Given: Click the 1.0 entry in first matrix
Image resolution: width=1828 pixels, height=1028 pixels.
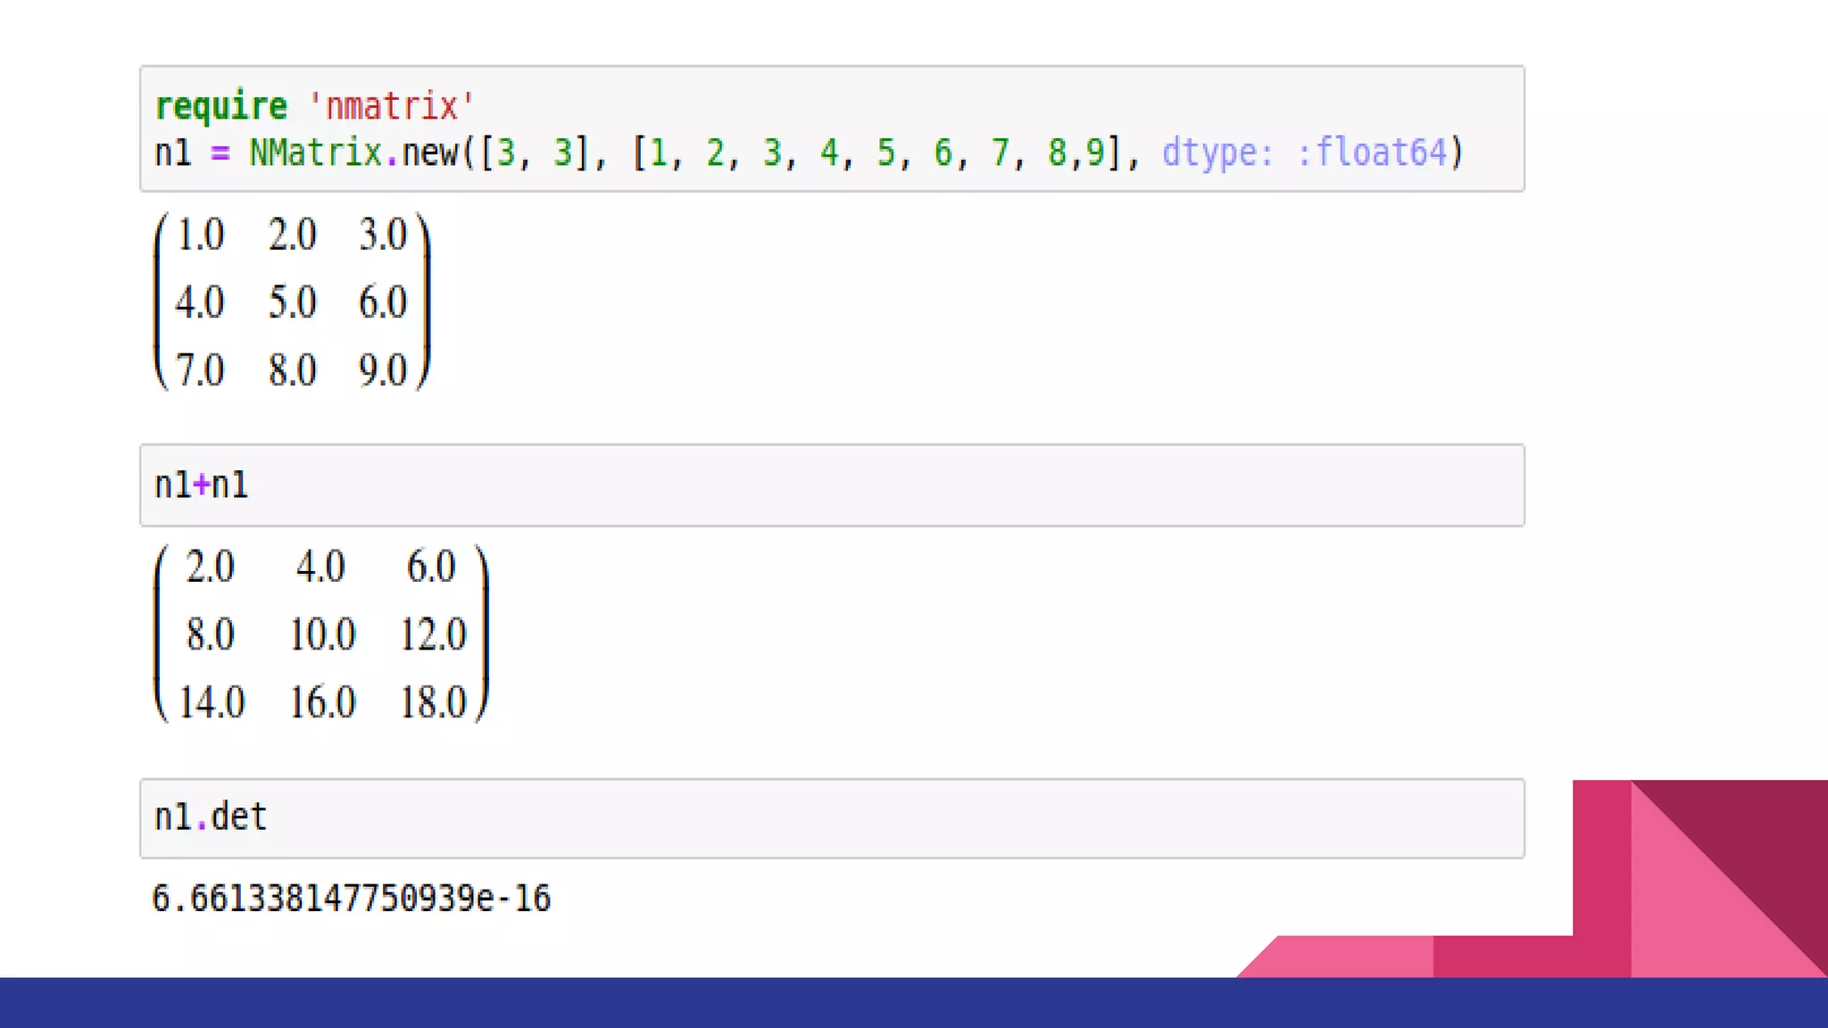Looking at the screenshot, I should 200,235.
